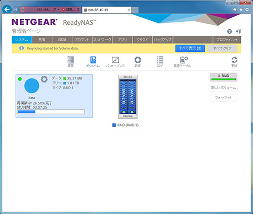Click the browser forward arrow

click(x=16, y=10)
